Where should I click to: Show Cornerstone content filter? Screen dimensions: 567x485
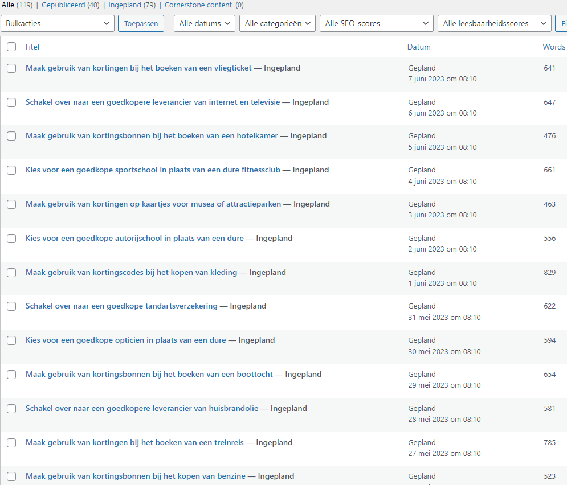(x=198, y=5)
